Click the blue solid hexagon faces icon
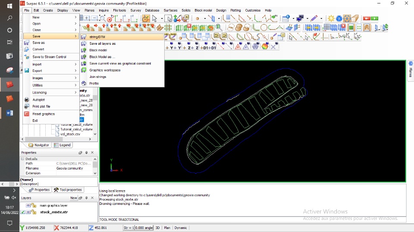This screenshot has height=232, width=414. click(x=339, y=18)
